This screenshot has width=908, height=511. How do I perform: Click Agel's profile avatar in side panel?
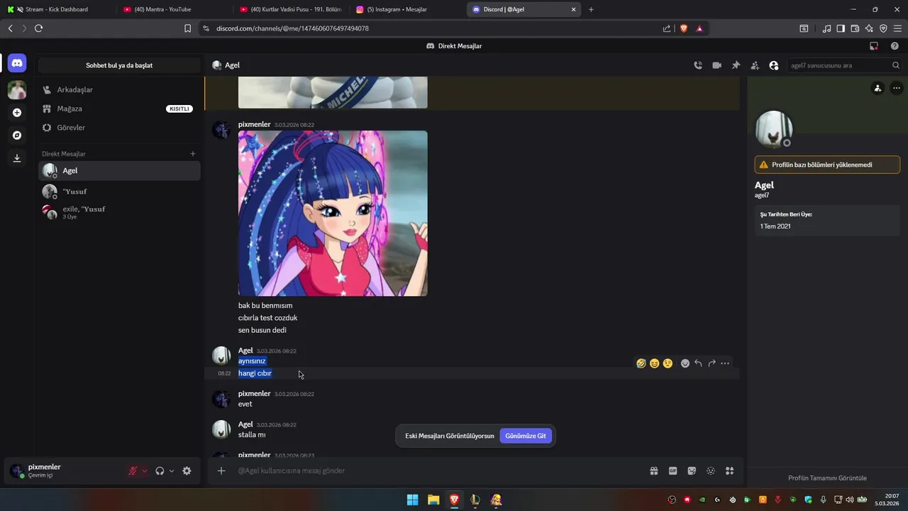[773, 129]
